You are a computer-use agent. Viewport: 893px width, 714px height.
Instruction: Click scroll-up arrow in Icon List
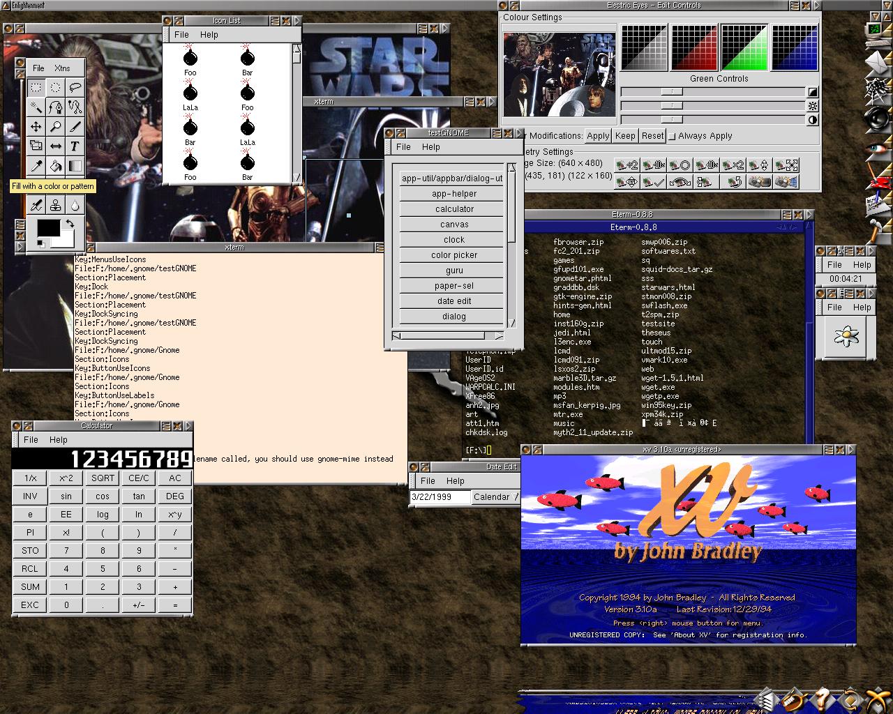click(x=297, y=50)
